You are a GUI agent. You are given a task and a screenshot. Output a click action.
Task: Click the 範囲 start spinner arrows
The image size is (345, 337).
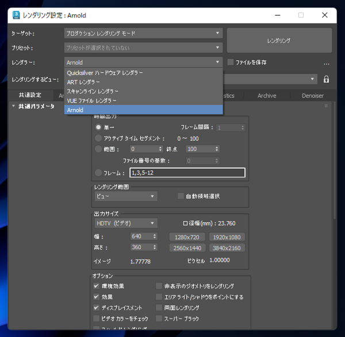click(160, 149)
